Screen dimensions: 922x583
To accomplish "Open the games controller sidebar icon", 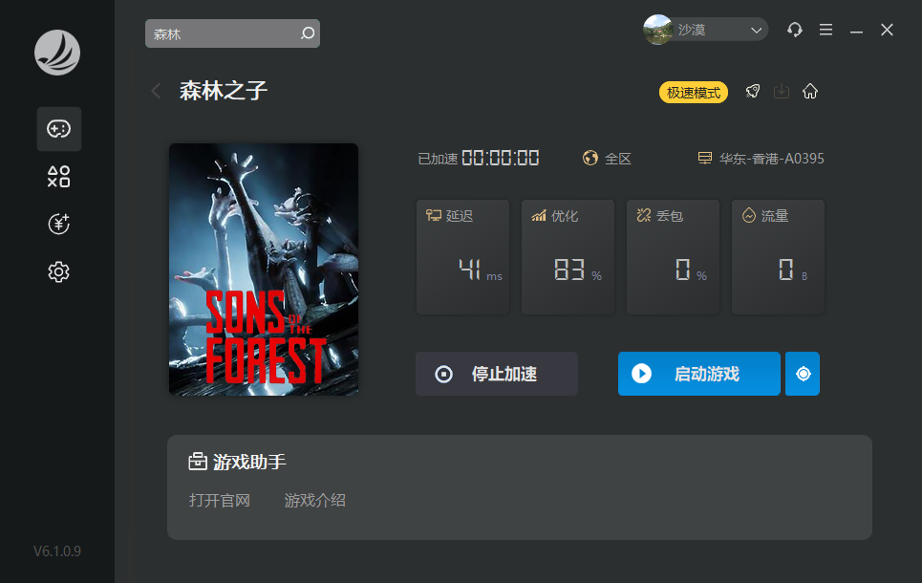I will [59, 129].
